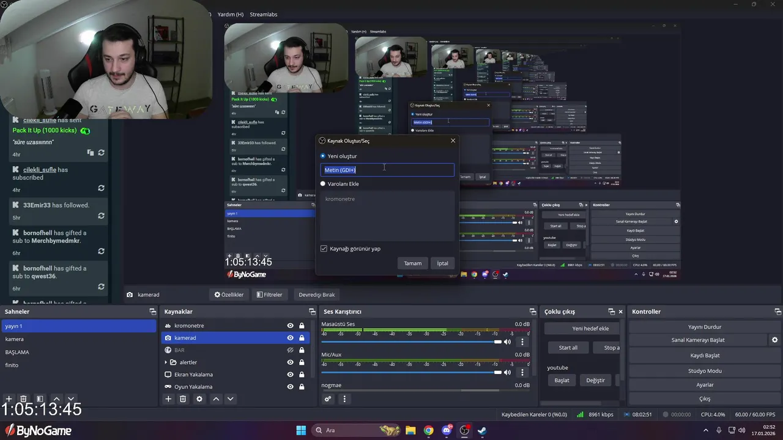Open Ayarlar from Kontroller

tap(705, 385)
